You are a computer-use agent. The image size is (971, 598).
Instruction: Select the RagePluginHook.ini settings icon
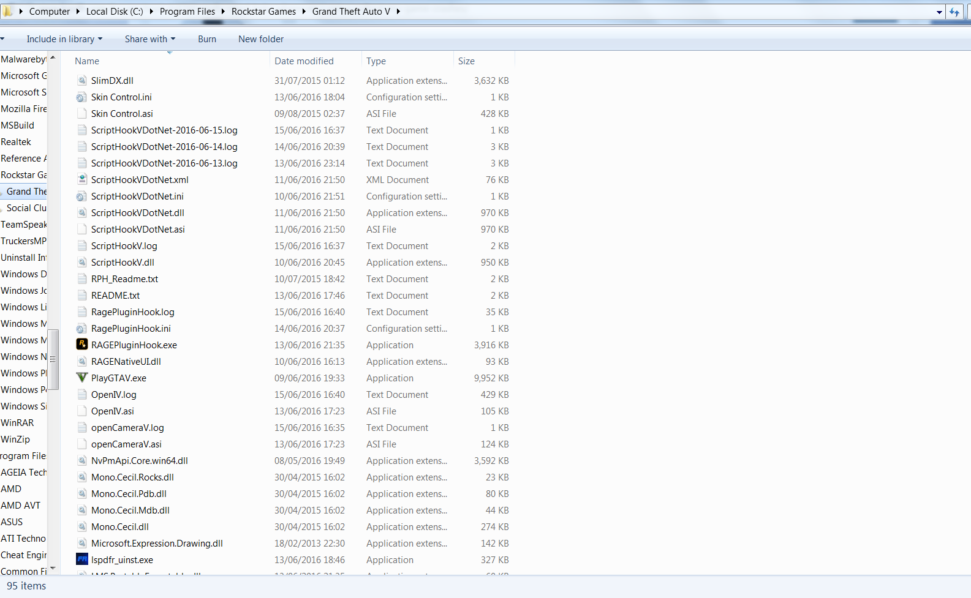click(81, 328)
